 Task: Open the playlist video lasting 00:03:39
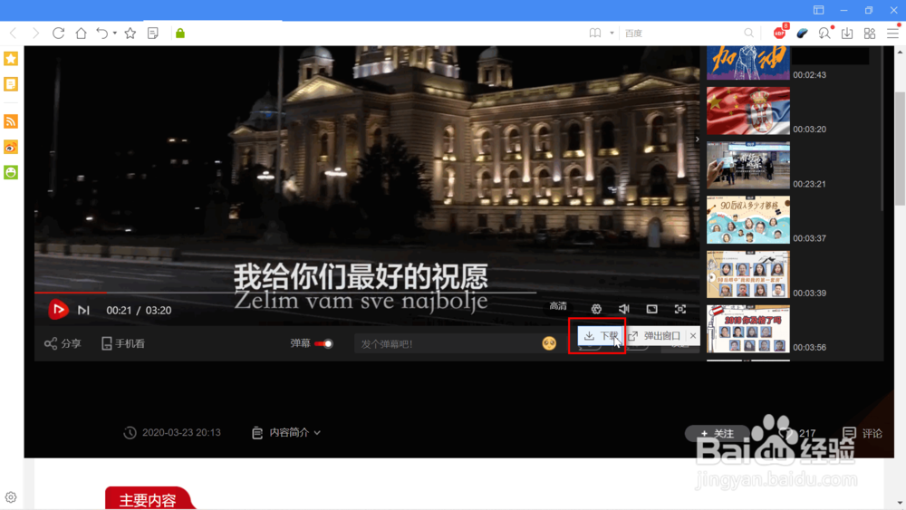[748, 274]
